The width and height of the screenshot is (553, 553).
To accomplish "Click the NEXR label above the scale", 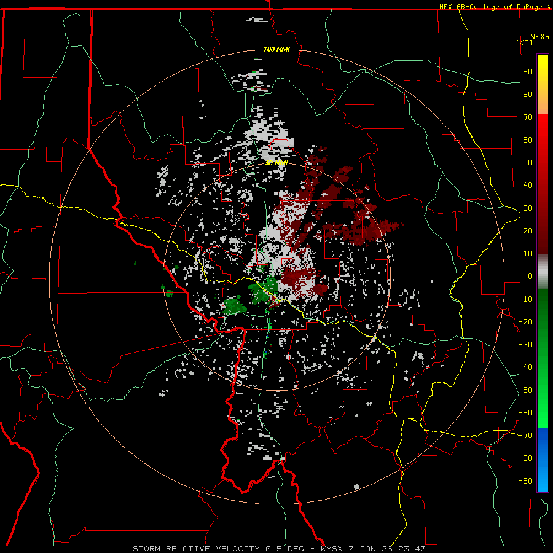I will tap(540, 37).
